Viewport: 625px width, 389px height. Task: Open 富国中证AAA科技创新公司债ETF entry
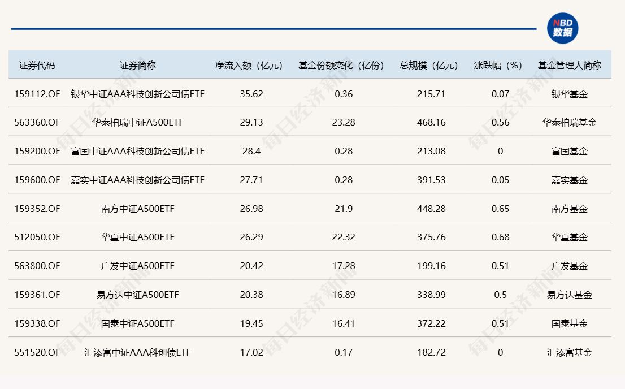point(137,152)
